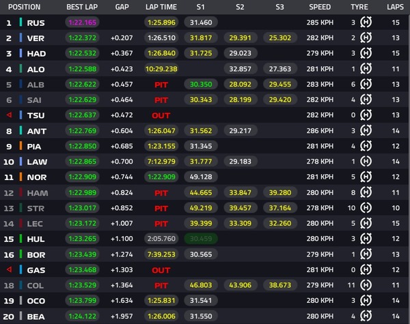Select the SPEED column header
410x324 pixels.
click(319, 8)
